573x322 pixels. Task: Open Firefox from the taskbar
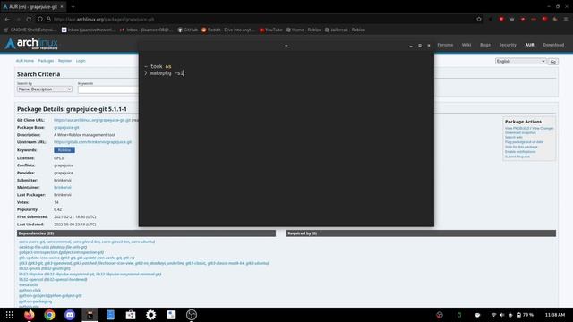click(30, 315)
